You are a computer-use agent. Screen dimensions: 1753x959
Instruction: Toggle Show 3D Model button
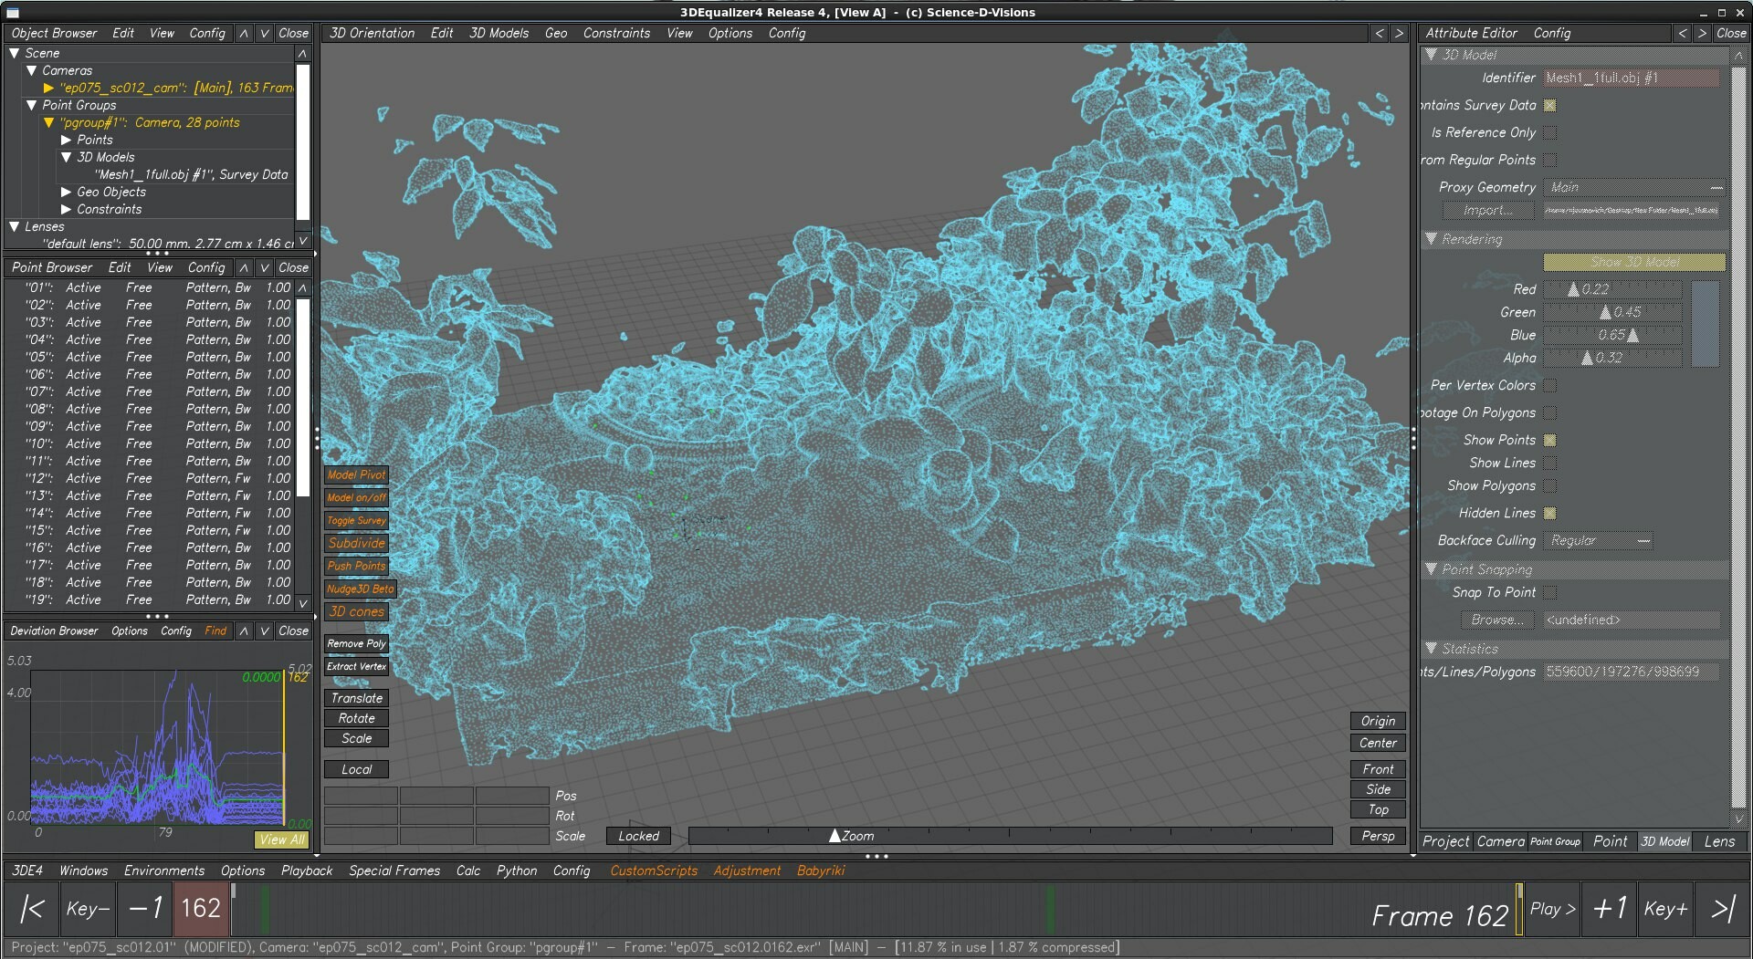1634,263
